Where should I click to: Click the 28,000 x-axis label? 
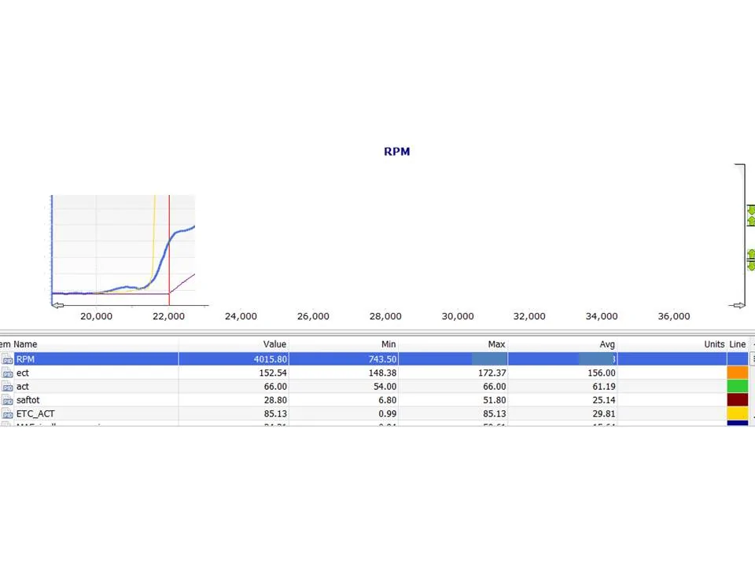tap(385, 316)
